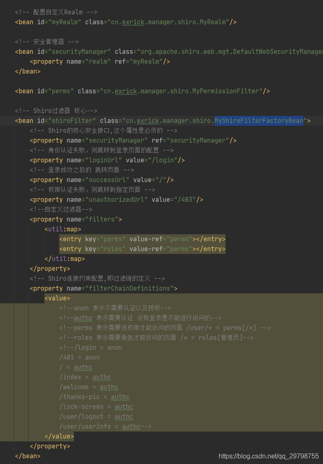
Task: Click the comment "登录成功之后的 跳转页面"
Action: (x=82, y=170)
